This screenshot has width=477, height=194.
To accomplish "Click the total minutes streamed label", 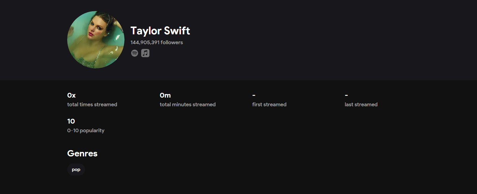I will click(188, 104).
